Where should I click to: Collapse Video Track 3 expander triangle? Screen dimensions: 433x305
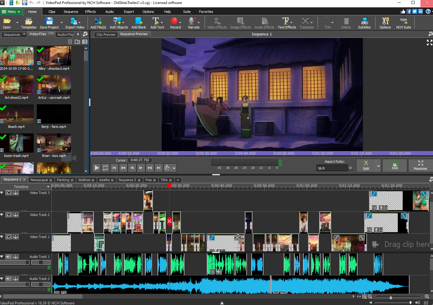[2, 193]
